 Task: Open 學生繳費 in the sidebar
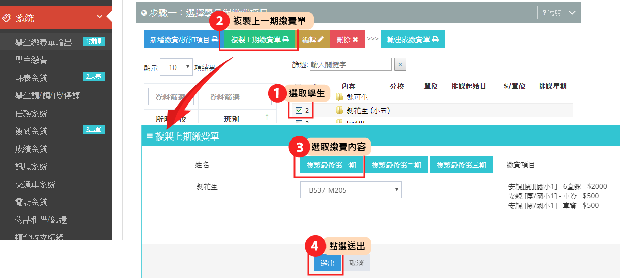click(x=31, y=60)
